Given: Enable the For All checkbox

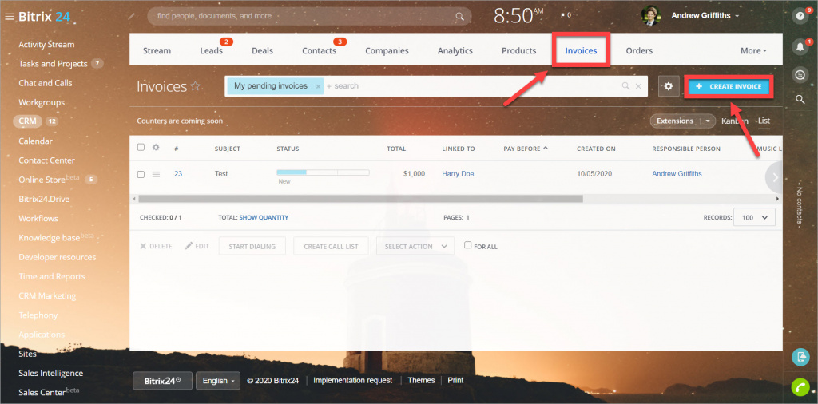Looking at the screenshot, I should point(468,245).
